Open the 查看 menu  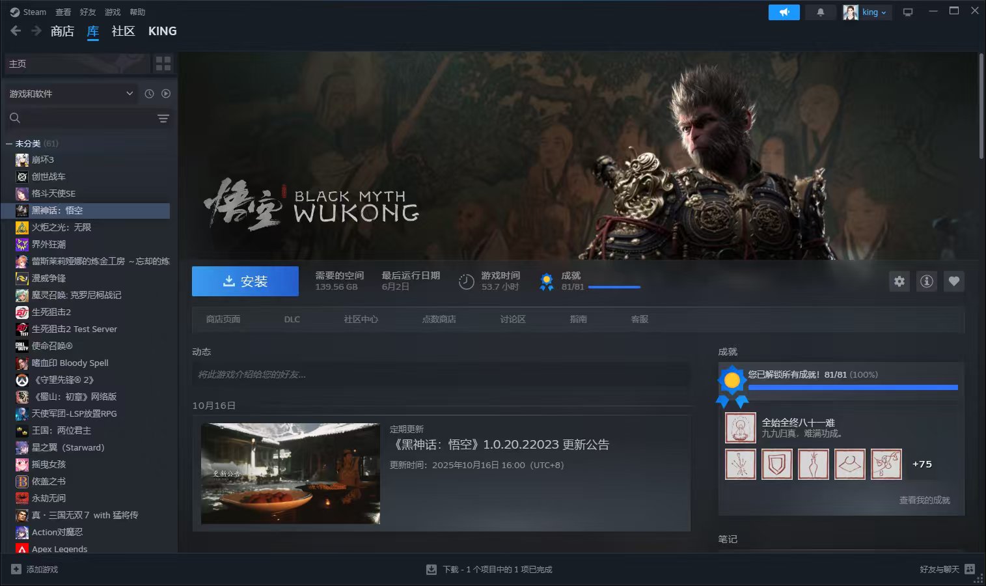(x=62, y=11)
